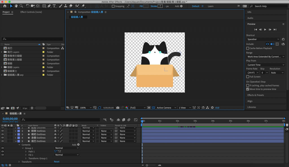The height and width of the screenshot is (167, 289).
Task: Click the Reset transform link
Action: click(57, 162)
